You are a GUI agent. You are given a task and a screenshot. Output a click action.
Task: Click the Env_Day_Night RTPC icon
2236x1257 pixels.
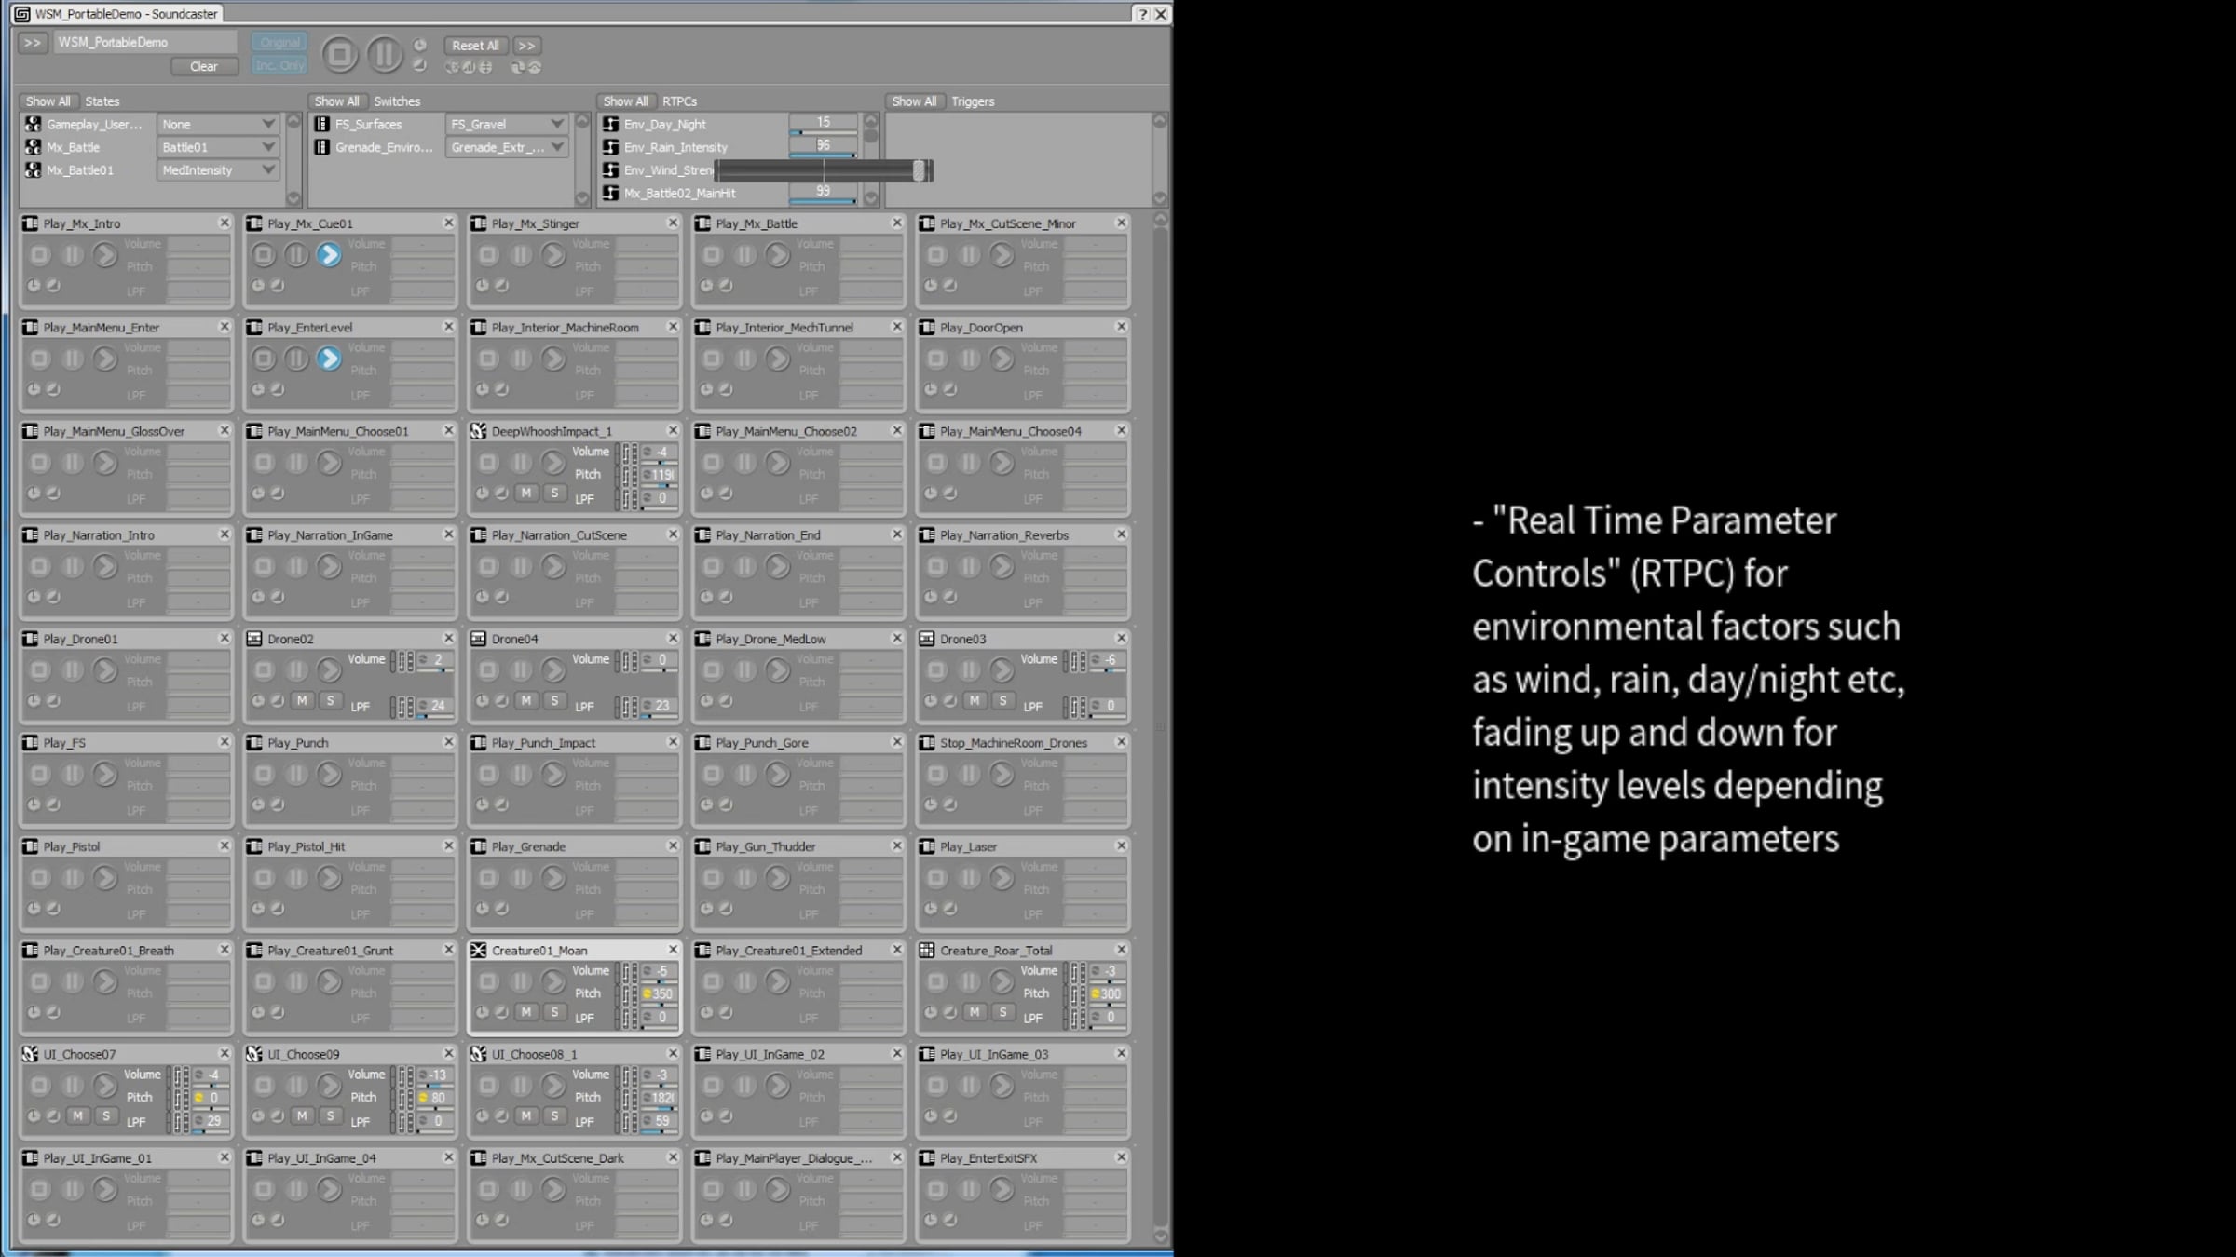point(611,124)
